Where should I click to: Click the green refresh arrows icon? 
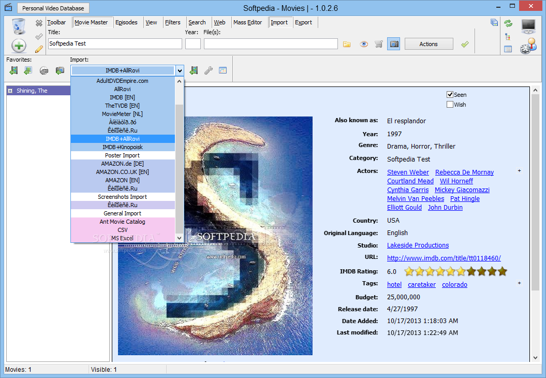(x=508, y=23)
